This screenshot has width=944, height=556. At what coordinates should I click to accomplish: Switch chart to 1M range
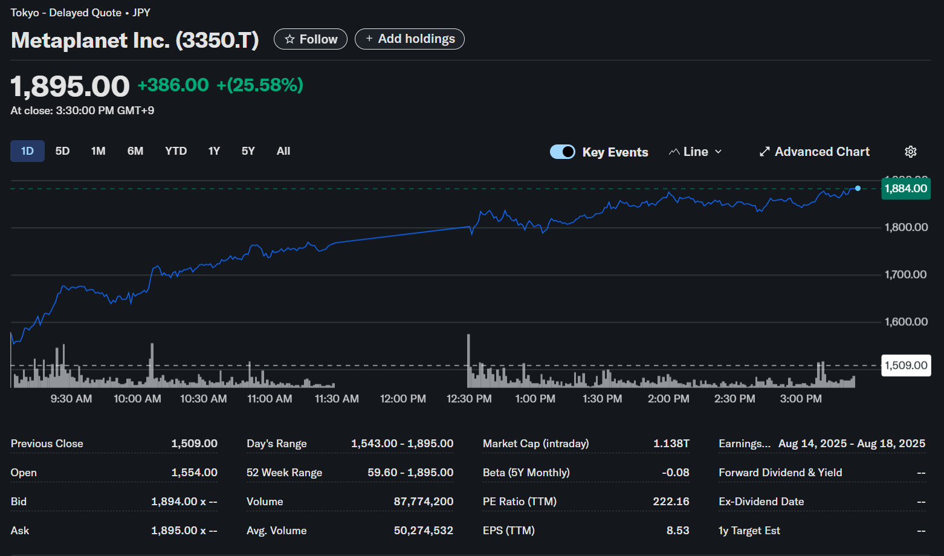click(x=99, y=151)
